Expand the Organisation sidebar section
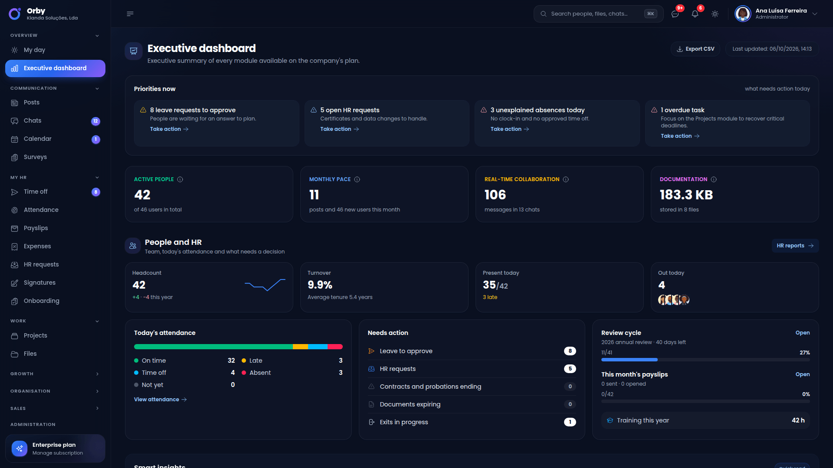The width and height of the screenshot is (833, 468). [x=97, y=391]
